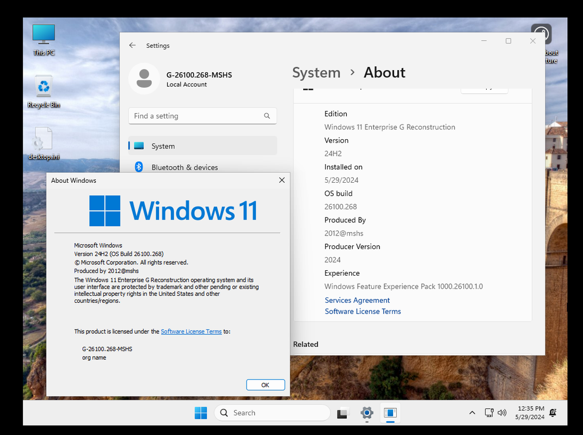Image resolution: width=583 pixels, height=435 pixels.
Task: Open the clock showing 12:35 PM
Action: tap(530, 413)
